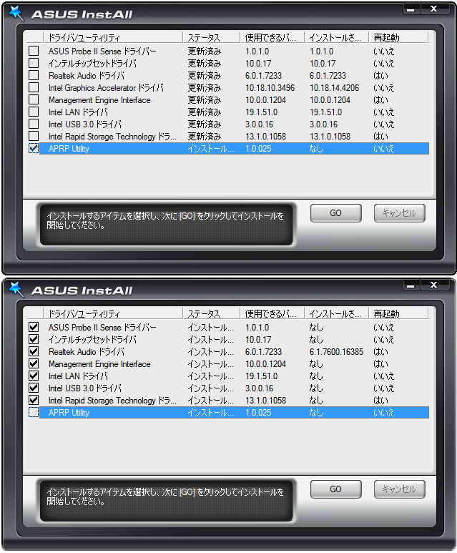Check the Intel Graphics Accelerator driver checkbox

point(34,88)
